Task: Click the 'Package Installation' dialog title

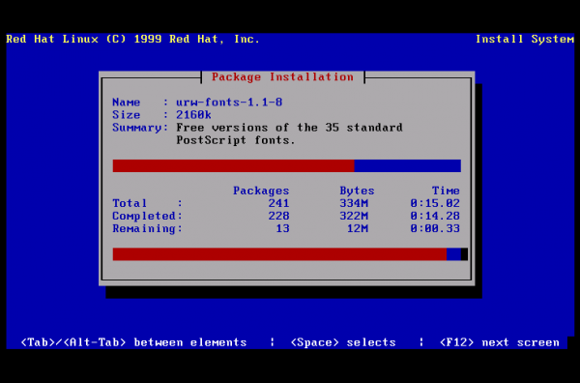Action: pos(282,77)
